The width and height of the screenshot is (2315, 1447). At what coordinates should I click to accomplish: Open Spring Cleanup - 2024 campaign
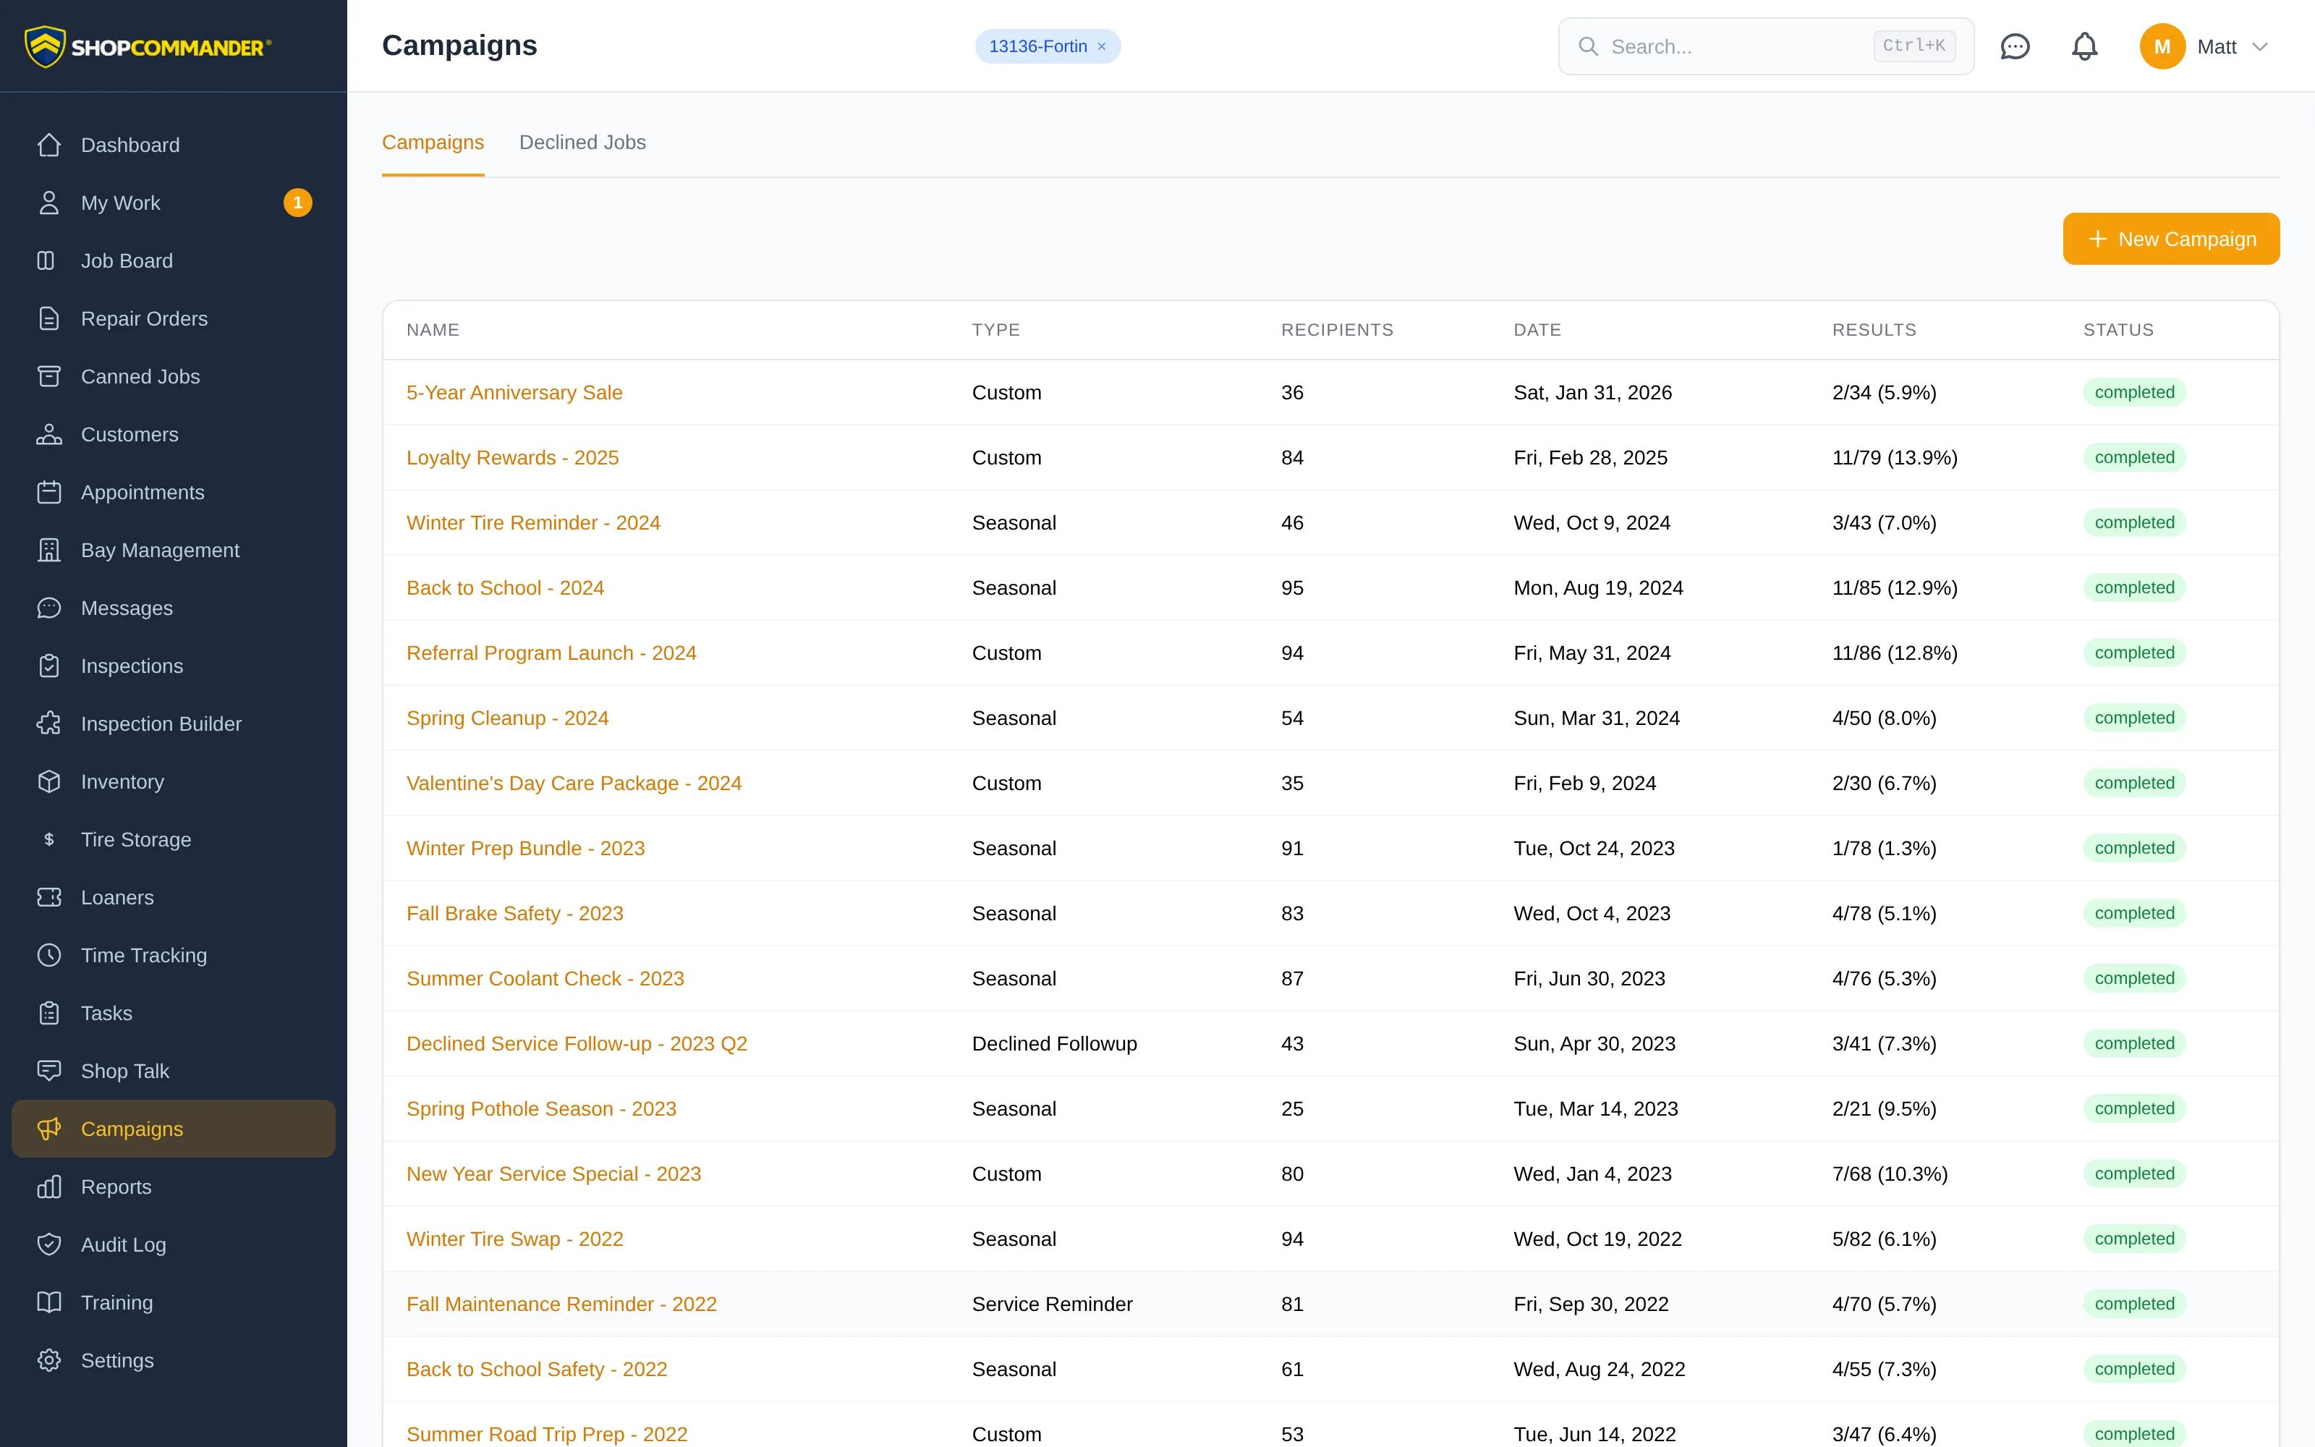coord(507,718)
